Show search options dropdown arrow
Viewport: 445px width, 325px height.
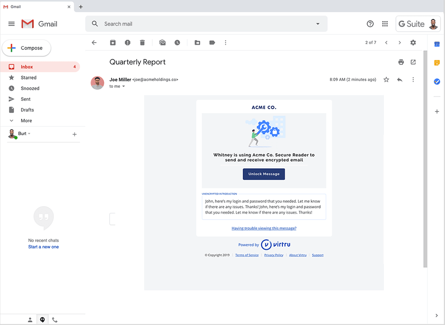pyautogui.click(x=318, y=24)
